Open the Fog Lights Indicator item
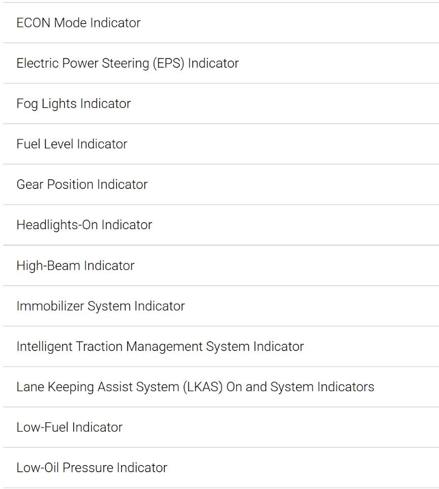Viewport: 439px width, 489px height. 221,104
